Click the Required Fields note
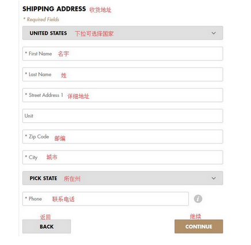251x245 pixels. [x=41, y=20]
